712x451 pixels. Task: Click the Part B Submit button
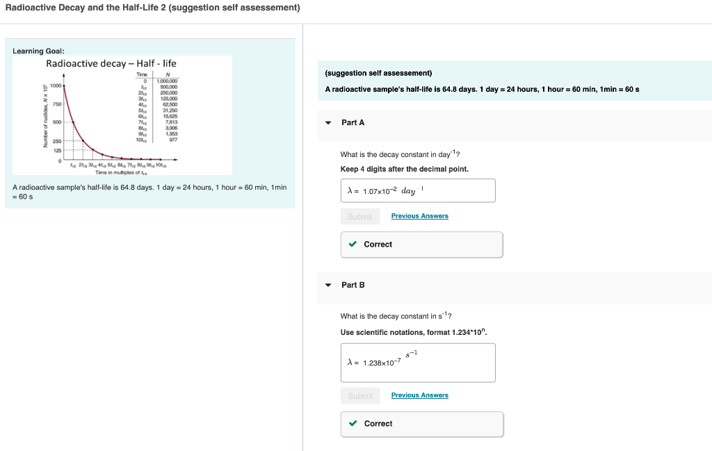360,395
